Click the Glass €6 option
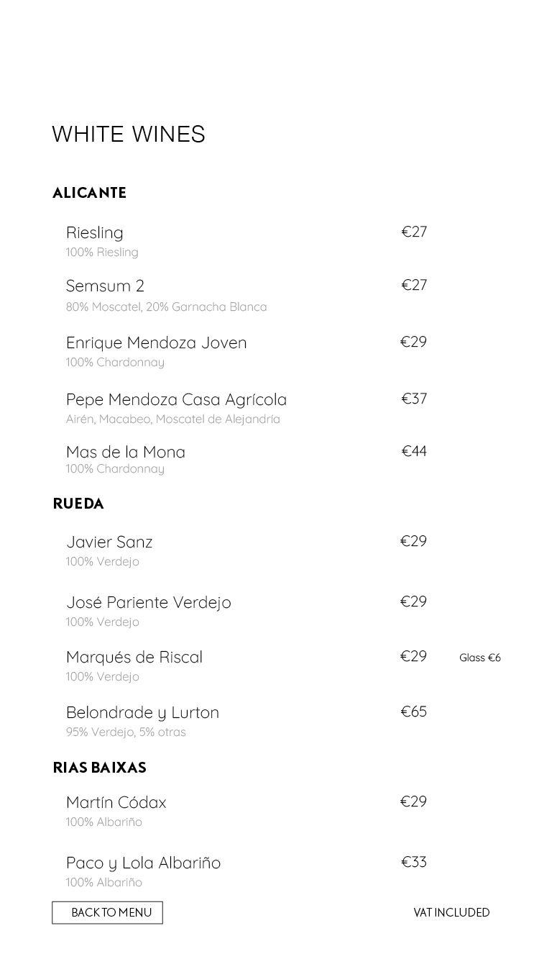 tap(480, 658)
